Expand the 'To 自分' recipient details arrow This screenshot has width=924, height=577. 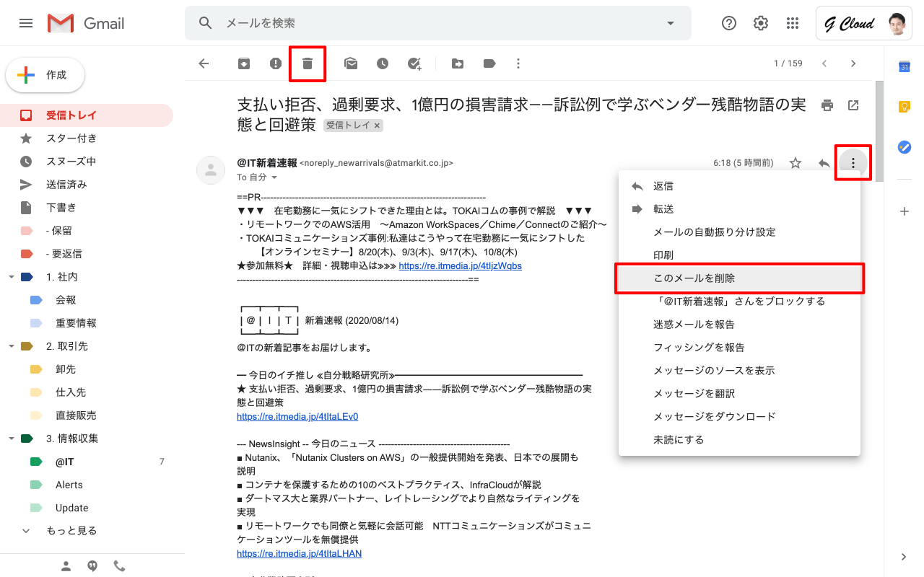274,177
